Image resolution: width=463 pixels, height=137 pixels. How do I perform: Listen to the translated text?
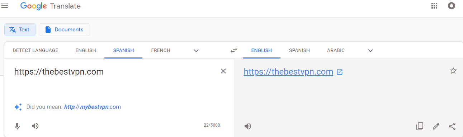tap(248, 126)
